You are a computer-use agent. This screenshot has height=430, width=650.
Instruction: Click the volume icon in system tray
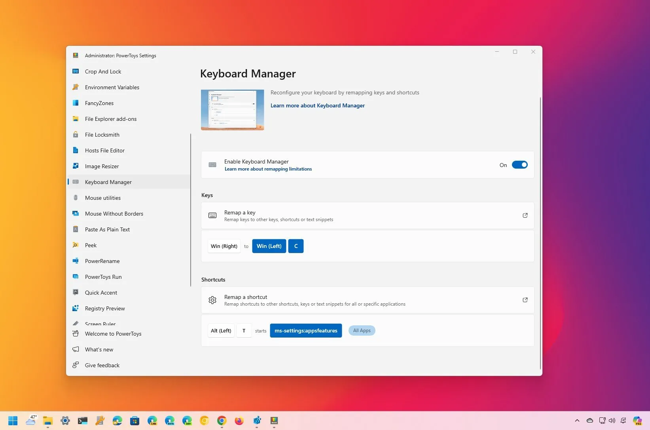point(612,421)
